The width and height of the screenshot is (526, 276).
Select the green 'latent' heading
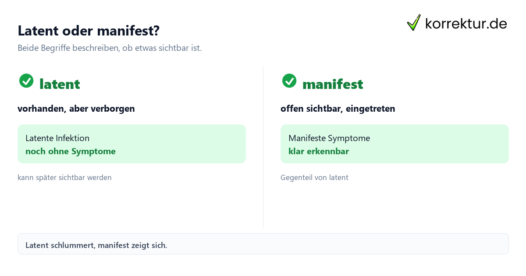click(60, 84)
